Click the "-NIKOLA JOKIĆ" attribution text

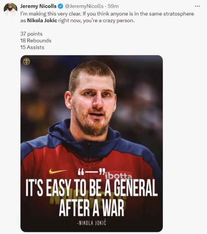point(91,223)
